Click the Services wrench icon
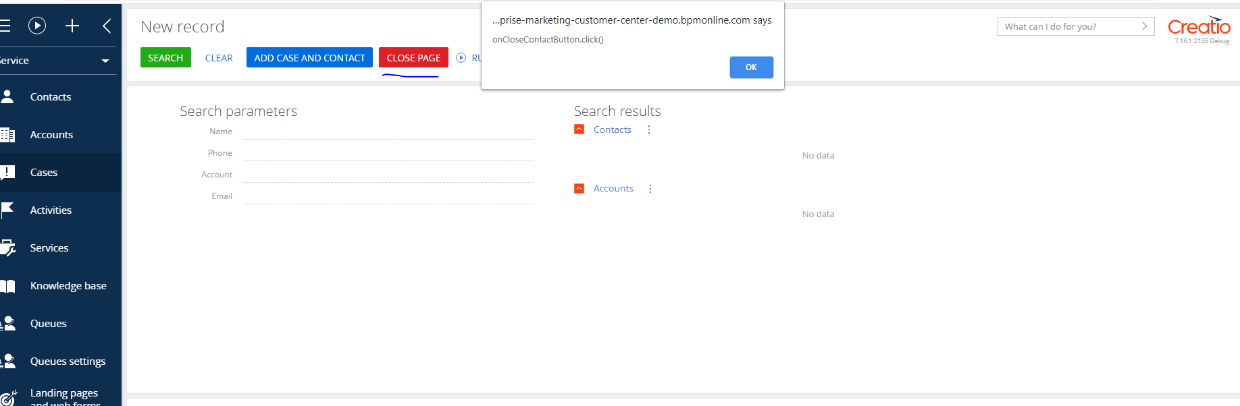This screenshot has width=1240, height=406. [8, 248]
